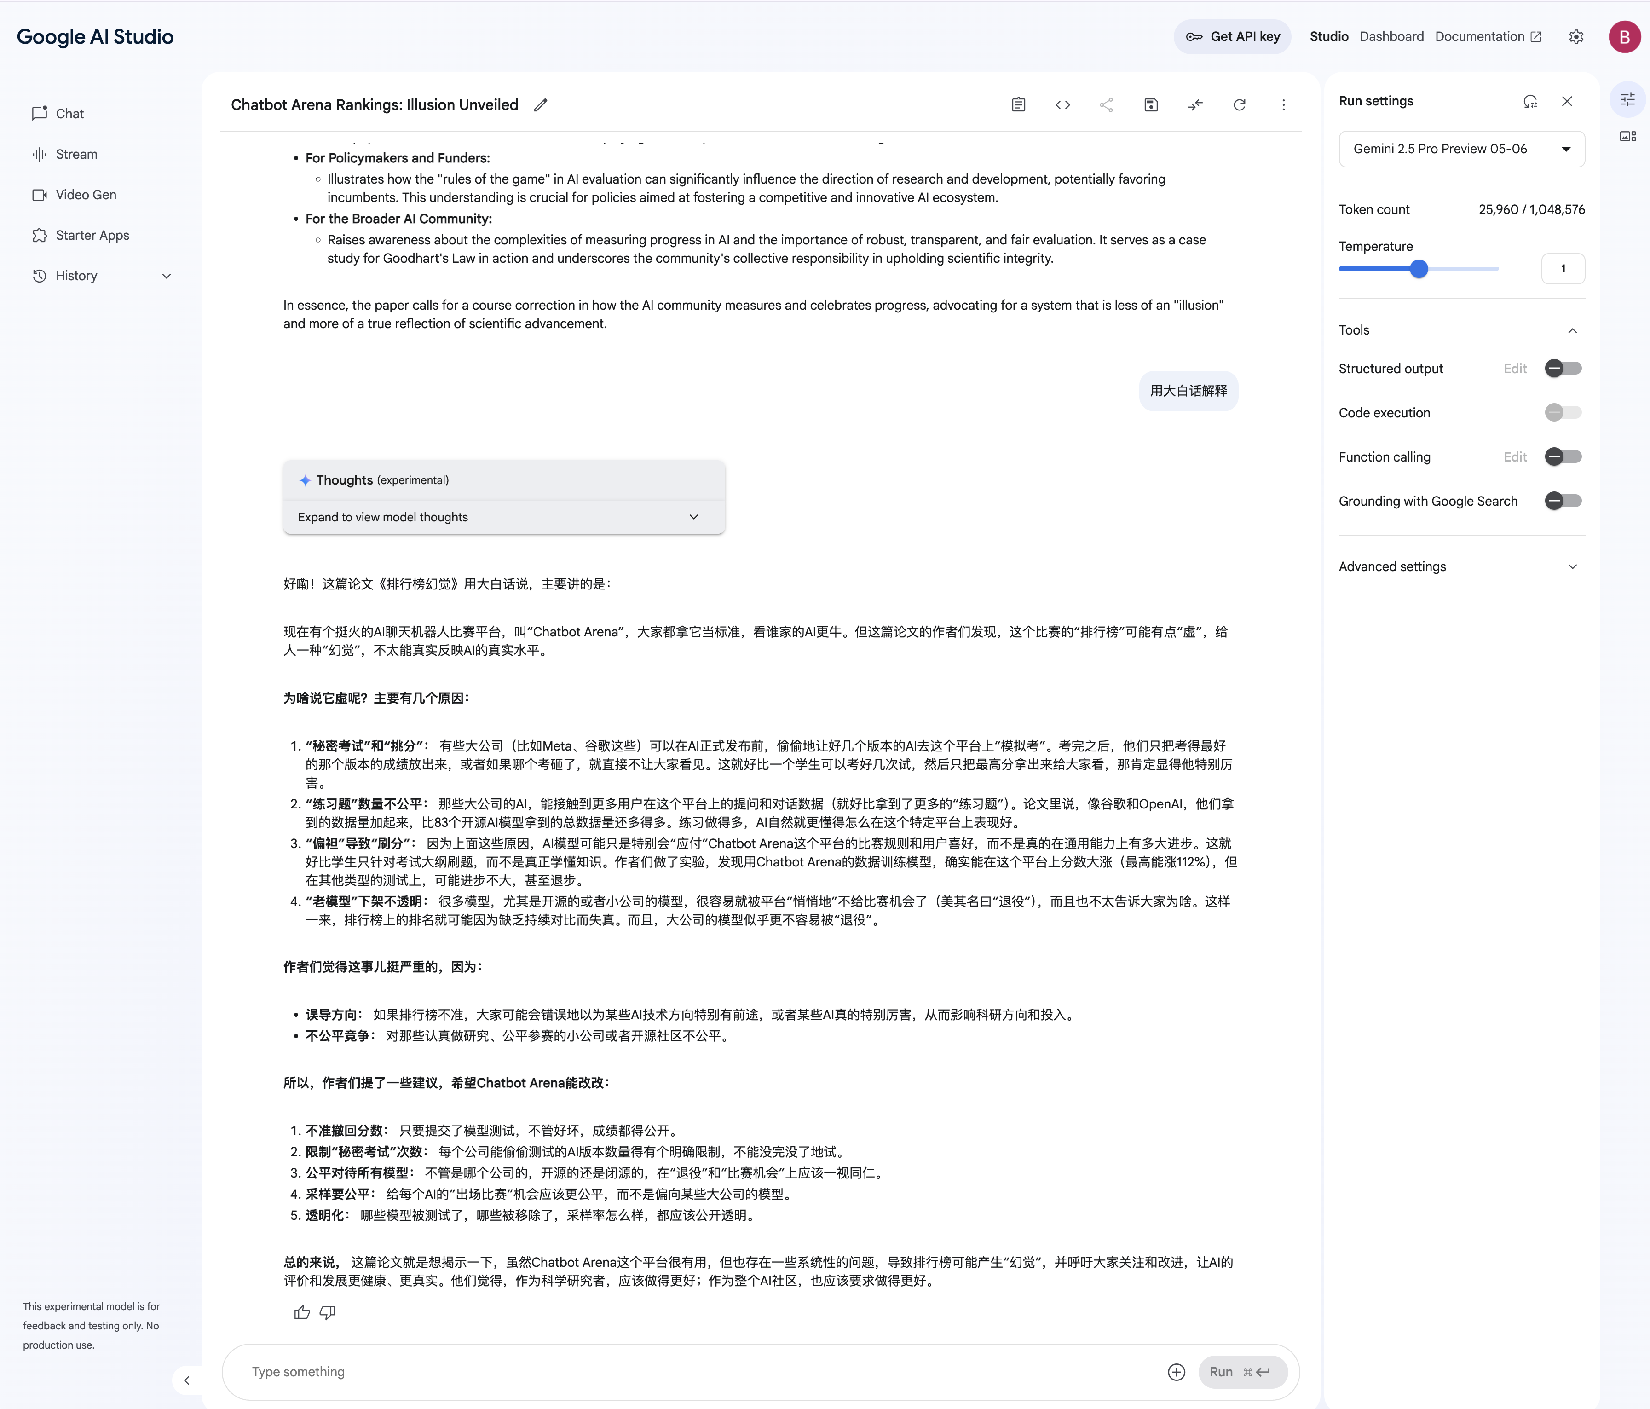Open settings gear icon in header
This screenshot has width=1650, height=1409.
tap(1576, 37)
